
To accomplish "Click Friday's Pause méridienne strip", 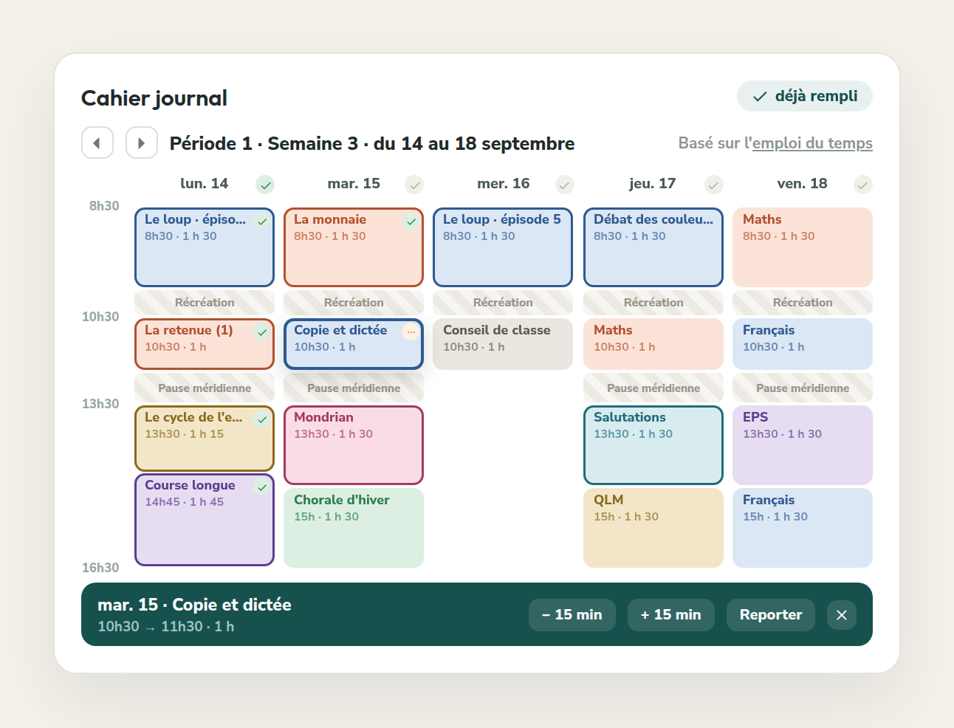I will click(x=803, y=388).
